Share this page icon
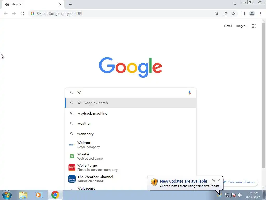Viewport: 266px width, 200px height. click(225, 14)
